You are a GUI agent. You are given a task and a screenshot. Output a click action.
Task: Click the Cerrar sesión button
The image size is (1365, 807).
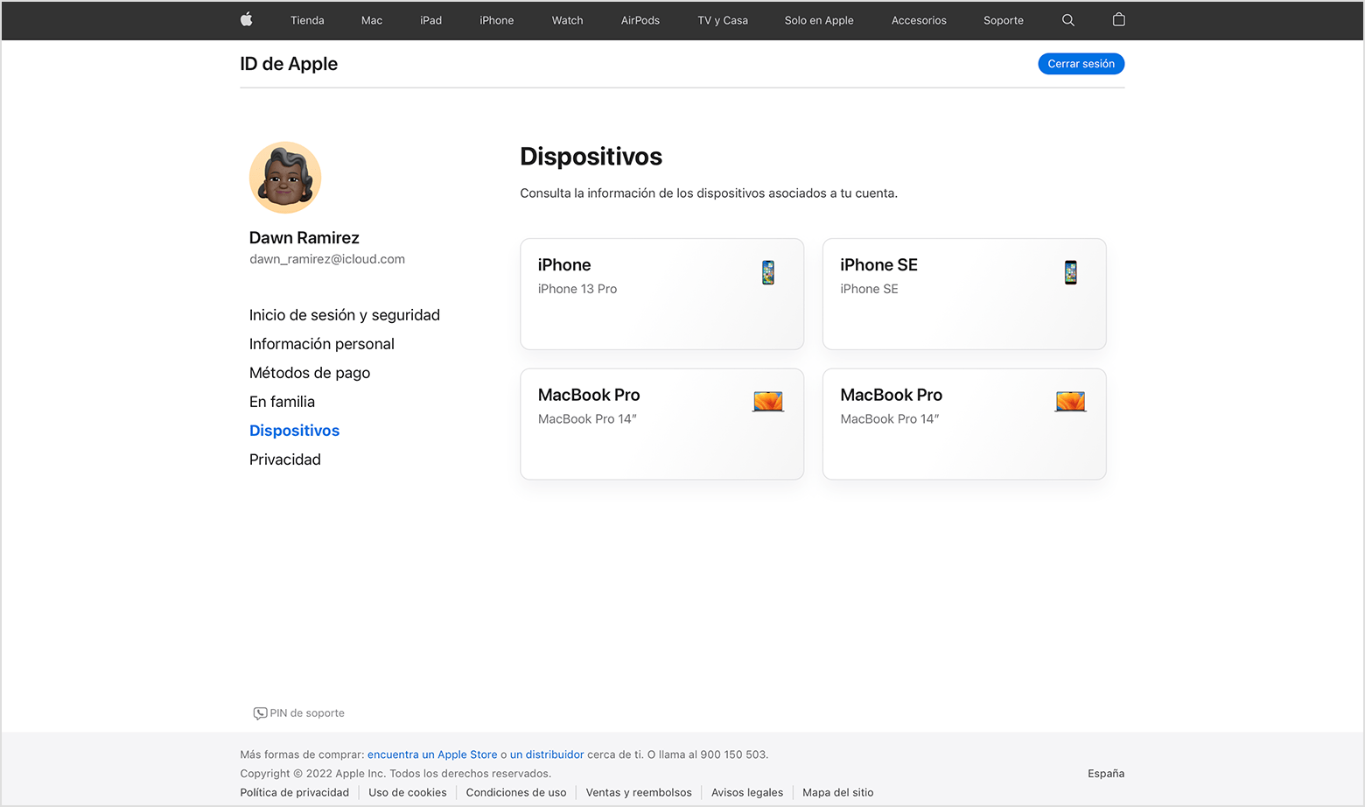click(x=1081, y=64)
